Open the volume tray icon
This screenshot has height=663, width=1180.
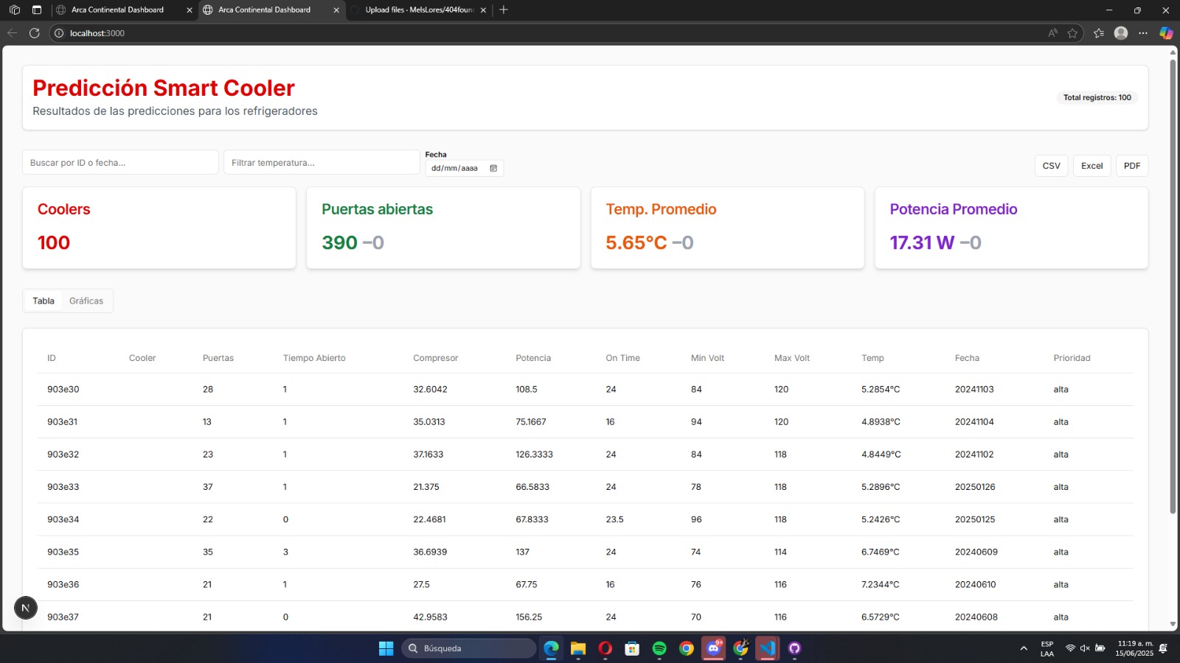1085,648
